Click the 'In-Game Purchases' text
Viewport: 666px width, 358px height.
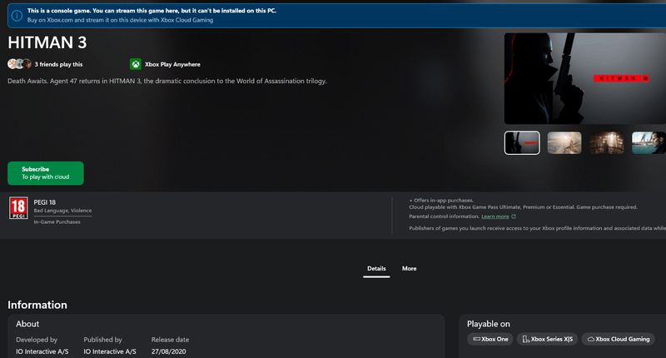click(x=57, y=222)
